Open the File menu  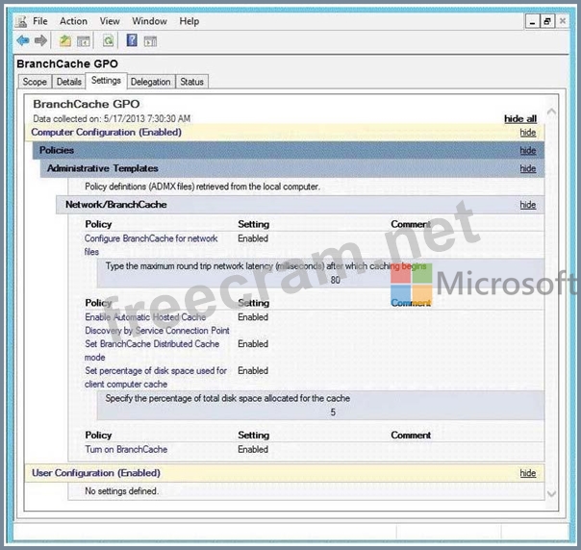coord(40,21)
